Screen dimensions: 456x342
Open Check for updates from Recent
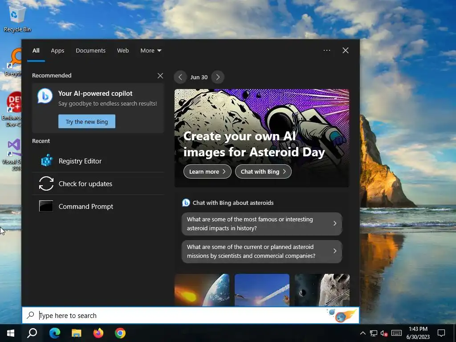coord(98,183)
